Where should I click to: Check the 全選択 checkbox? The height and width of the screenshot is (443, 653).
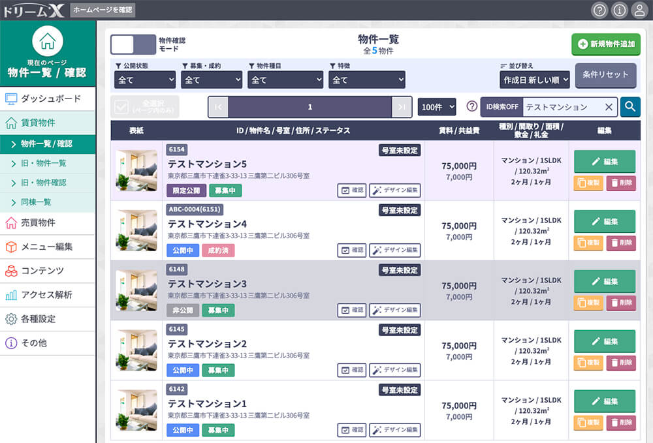(x=121, y=107)
